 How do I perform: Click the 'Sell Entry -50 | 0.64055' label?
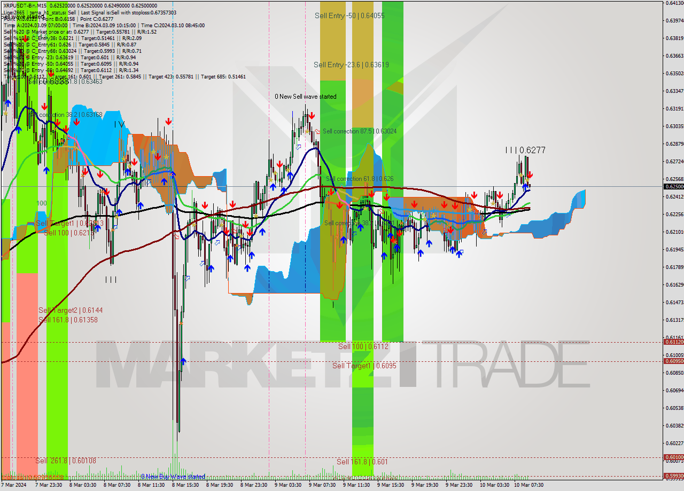coord(349,15)
